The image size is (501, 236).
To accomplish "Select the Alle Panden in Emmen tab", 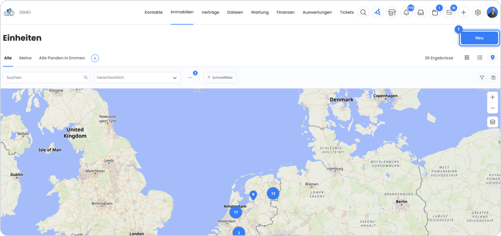I will tap(62, 58).
